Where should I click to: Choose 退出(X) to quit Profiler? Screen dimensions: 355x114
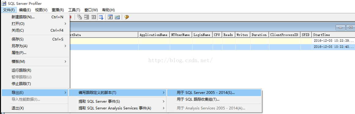[x=35, y=108]
